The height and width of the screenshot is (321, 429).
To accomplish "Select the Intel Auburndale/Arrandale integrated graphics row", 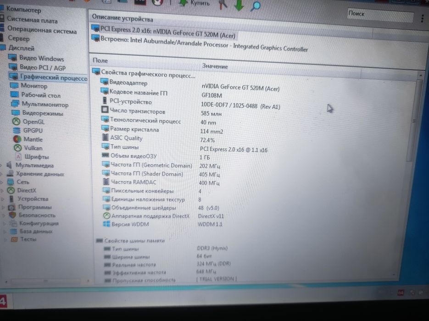I will (x=200, y=44).
